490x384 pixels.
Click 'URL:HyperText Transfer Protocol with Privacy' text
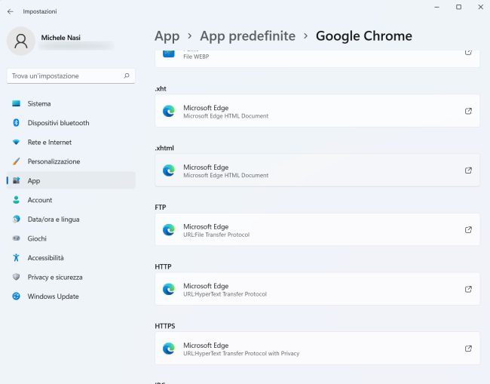coord(241,354)
